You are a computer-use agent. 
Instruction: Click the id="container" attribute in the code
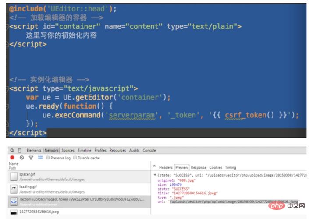click(x=71, y=26)
